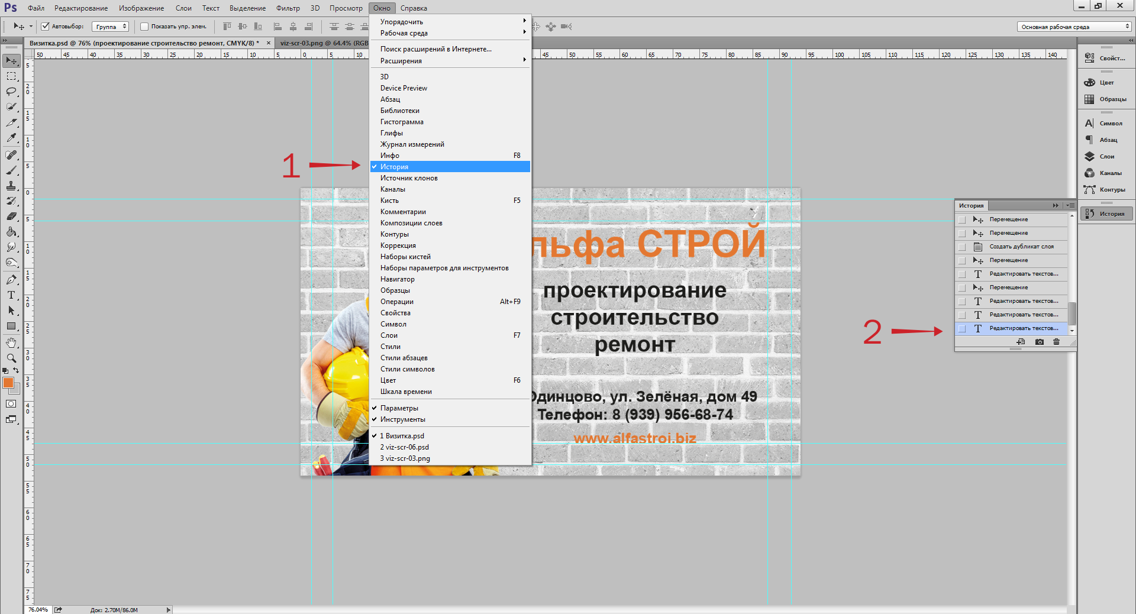Select the Horizontal Type tool
1136x614 pixels.
click(x=11, y=295)
